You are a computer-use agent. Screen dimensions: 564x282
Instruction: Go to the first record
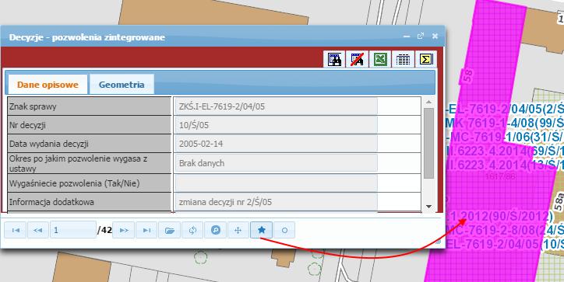pyautogui.click(x=16, y=230)
